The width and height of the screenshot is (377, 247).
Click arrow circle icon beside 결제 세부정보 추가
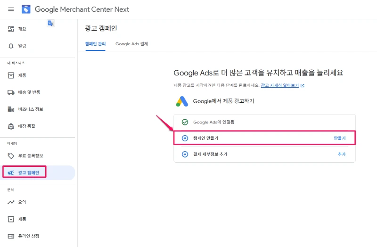tap(185, 154)
